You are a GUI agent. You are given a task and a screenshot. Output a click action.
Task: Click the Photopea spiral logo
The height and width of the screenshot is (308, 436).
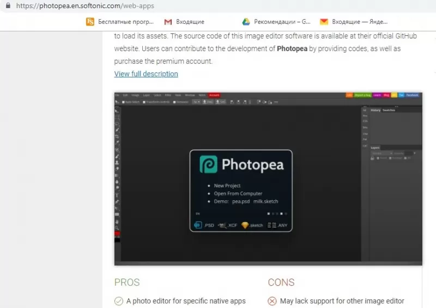coord(209,164)
